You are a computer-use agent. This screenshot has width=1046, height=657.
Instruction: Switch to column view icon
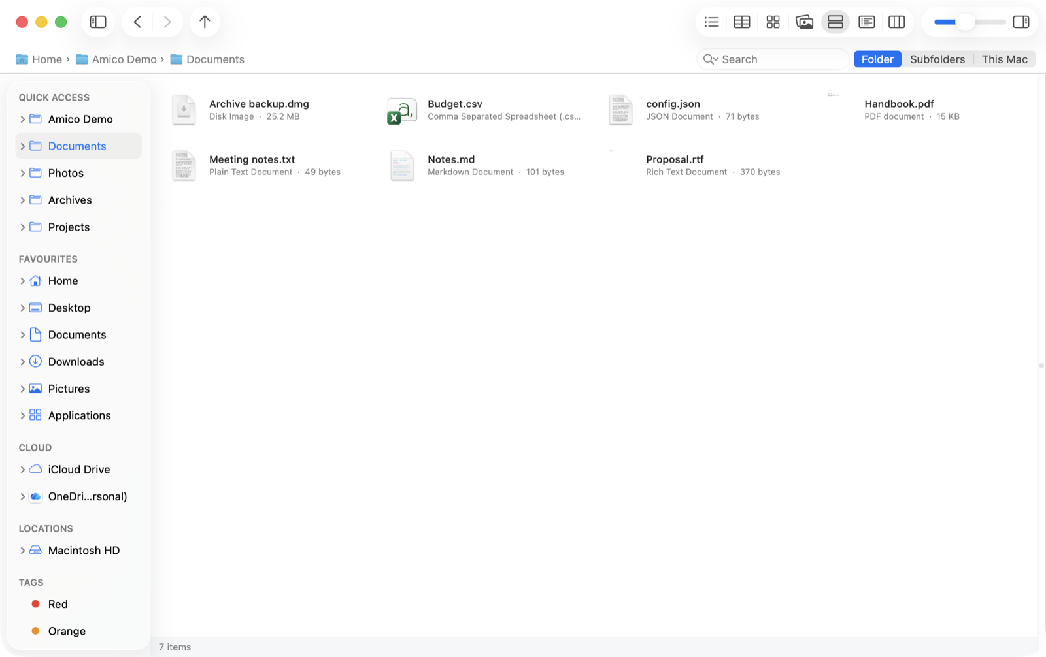tap(897, 22)
